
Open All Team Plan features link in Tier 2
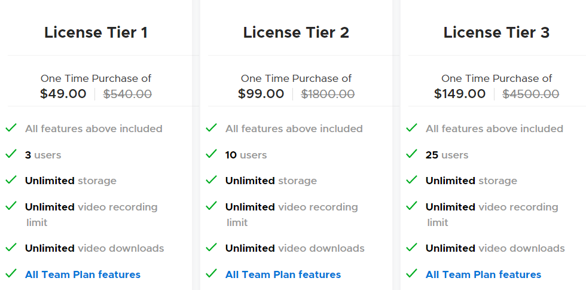(x=283, y=274)
